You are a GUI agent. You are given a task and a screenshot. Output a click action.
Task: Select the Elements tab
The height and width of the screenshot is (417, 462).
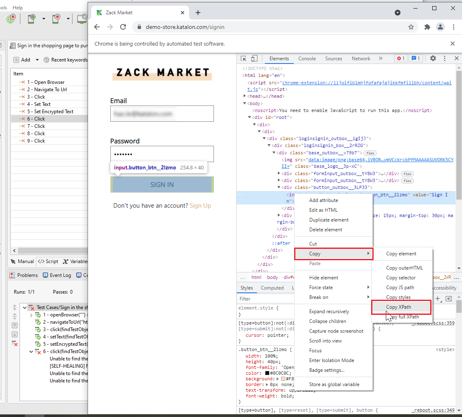[279, 58]
